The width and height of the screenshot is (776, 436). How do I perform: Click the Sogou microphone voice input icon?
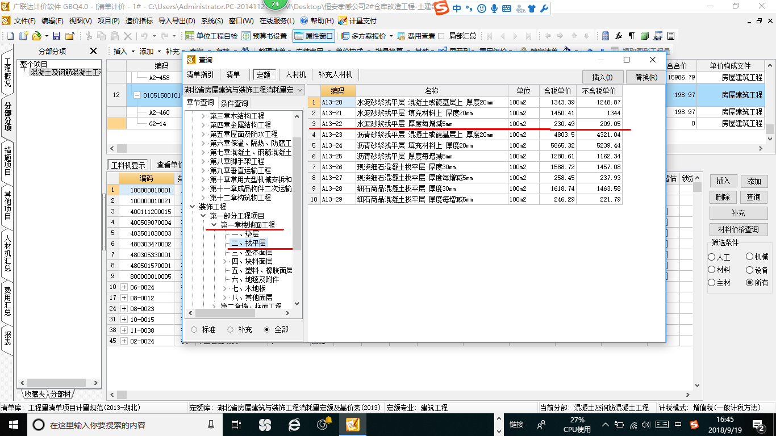point(494,9)
